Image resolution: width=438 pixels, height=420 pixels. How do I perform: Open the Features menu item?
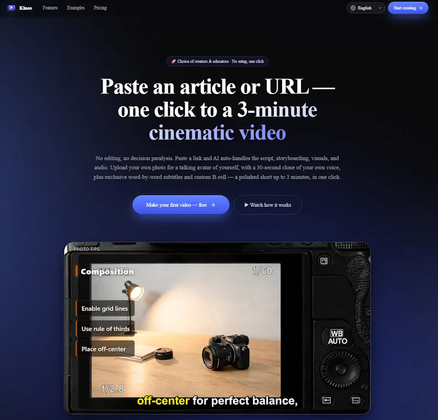tap(50, 8)
